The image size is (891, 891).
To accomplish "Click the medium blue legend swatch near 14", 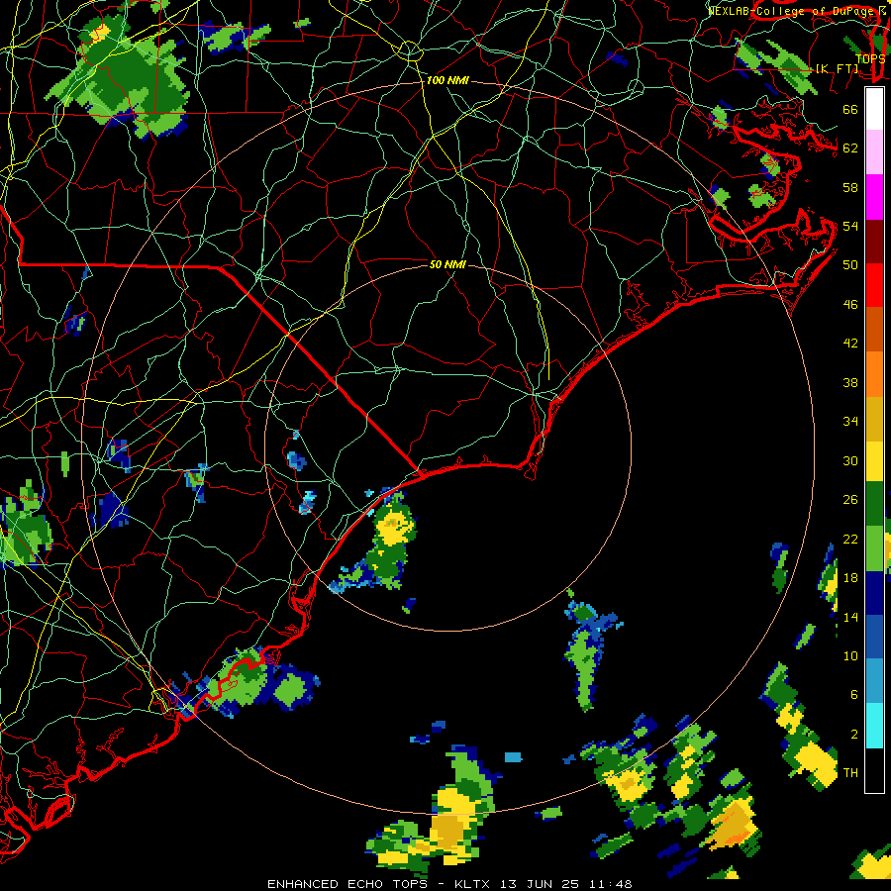I will click(874, 637).
